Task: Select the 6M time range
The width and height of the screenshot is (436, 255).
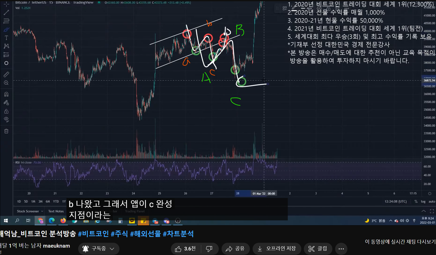Action: (48, 202)
